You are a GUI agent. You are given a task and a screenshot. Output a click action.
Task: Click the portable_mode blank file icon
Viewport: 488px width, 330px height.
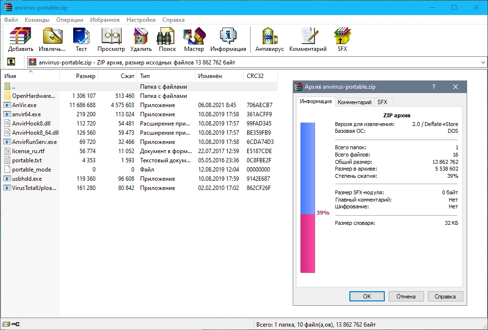click(7, 169)
